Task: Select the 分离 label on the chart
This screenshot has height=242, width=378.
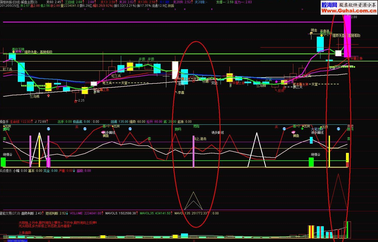Action: point(205,81)
